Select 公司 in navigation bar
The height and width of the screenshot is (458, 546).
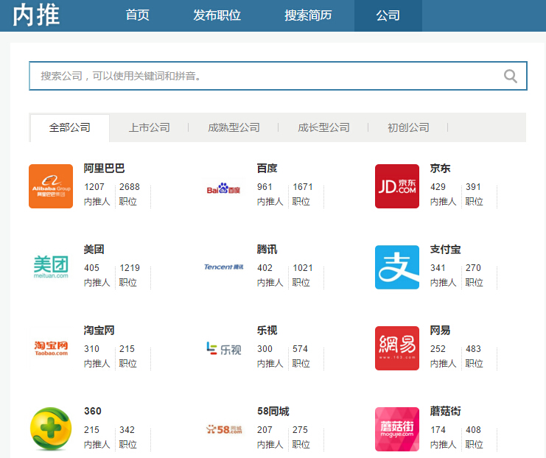[x=388, y=15]
